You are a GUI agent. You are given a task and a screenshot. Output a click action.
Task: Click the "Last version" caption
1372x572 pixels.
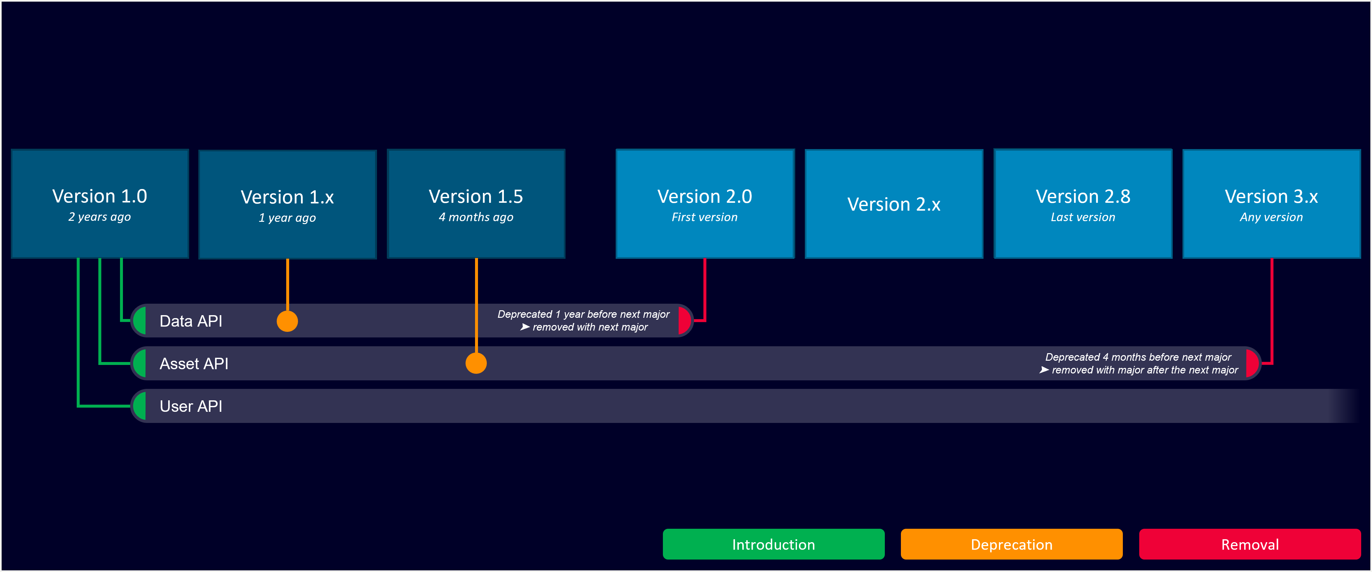coord(1083,217)
